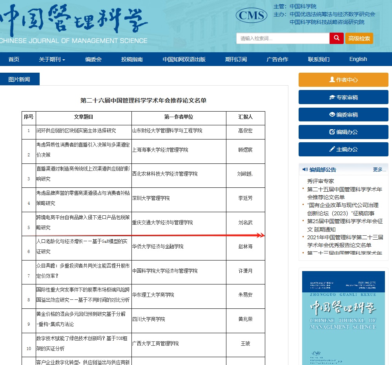Click 中国科学院 next to 主管 in header

[303, 6]
